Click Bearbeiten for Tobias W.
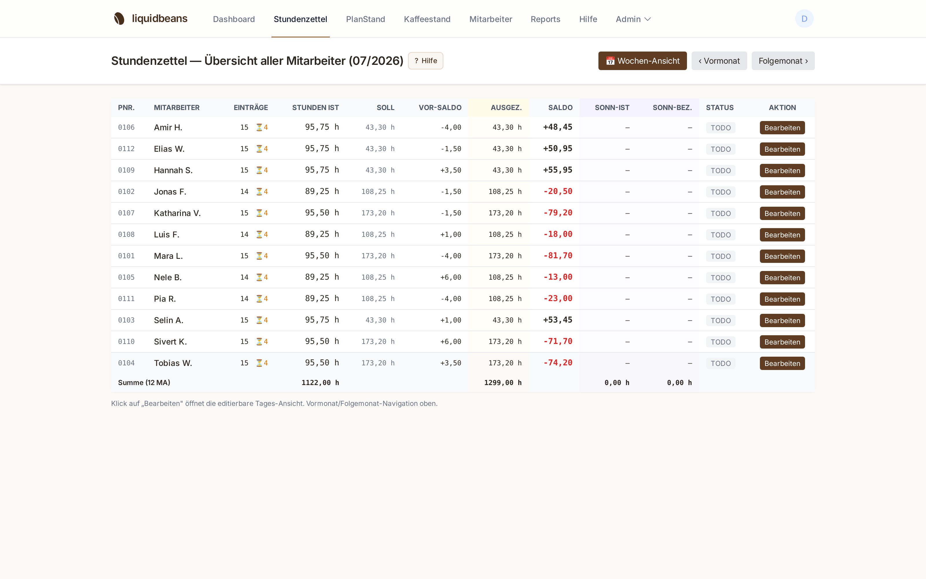Screen dimensions: 926x579 [782, 364]
